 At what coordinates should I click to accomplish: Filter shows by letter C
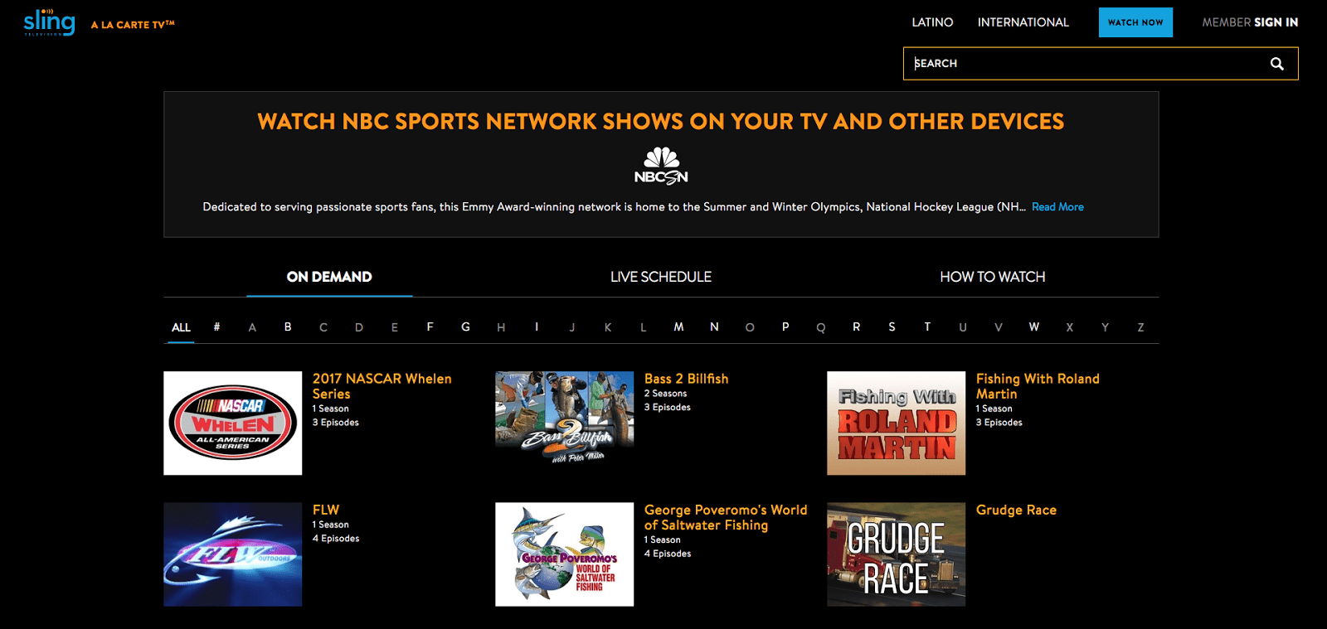tap(323, 327)
